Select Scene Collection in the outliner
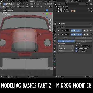This screenshot has width=93, height=93. pyautogui.click(x=63, y=7)
